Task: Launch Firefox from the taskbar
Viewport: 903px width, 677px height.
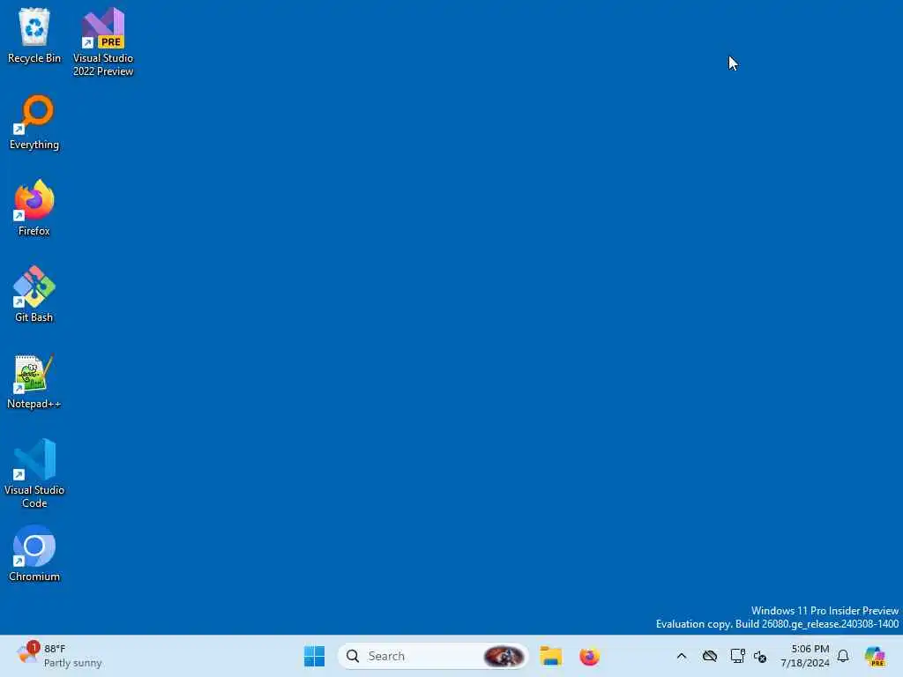Action: pos(589,656)
